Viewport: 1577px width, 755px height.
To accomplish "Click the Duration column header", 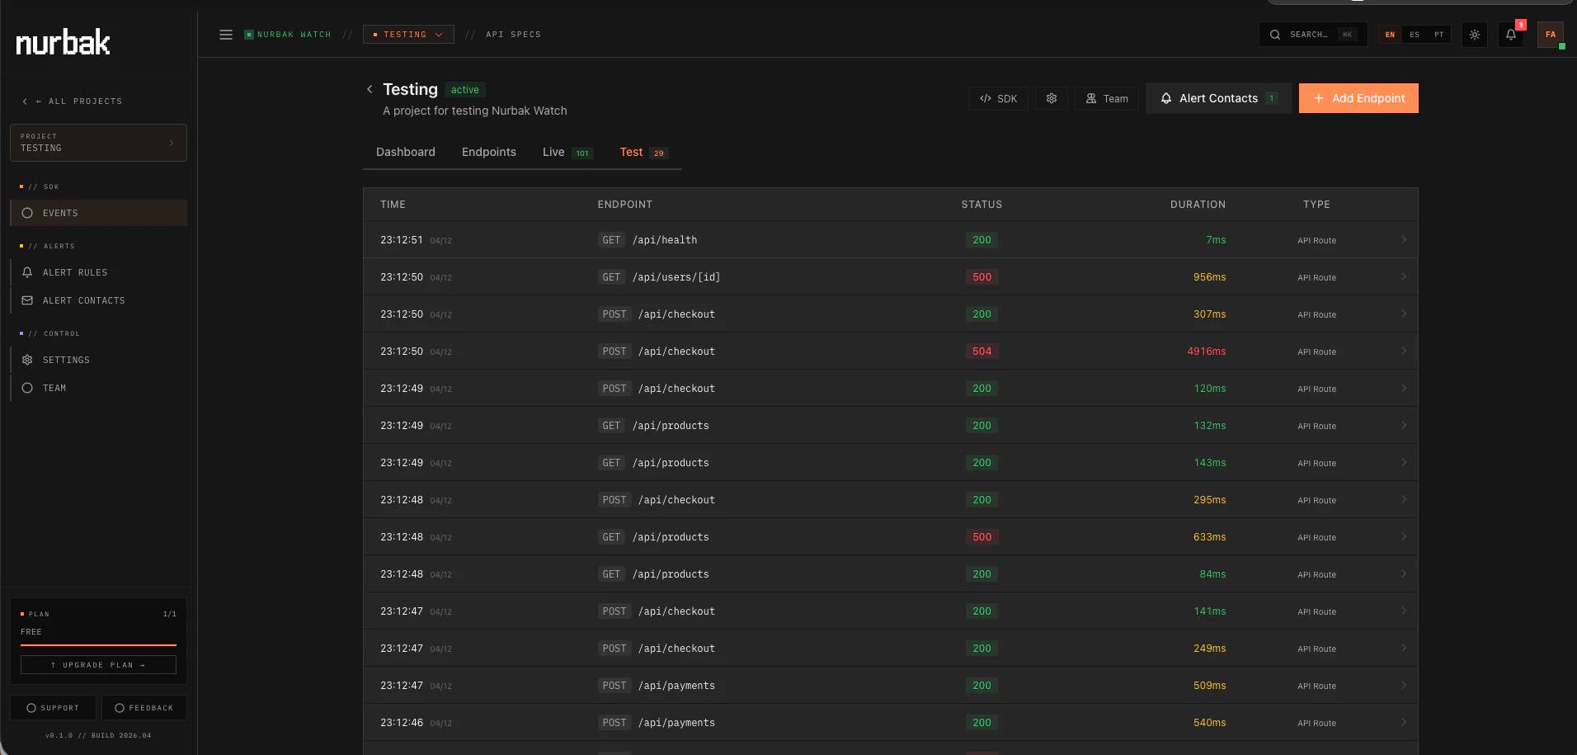I will pyautogui.click(x=1198, y=205).
